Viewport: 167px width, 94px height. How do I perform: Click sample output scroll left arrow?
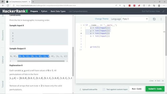click(x=10, y=61)
